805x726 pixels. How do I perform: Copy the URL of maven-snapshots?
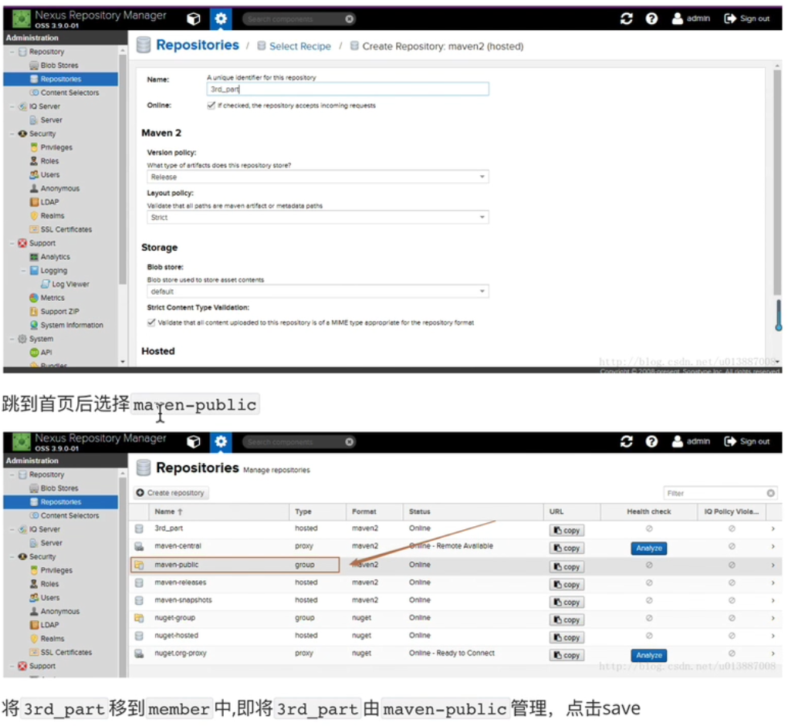pyautogui.click(x=567, y=602)
